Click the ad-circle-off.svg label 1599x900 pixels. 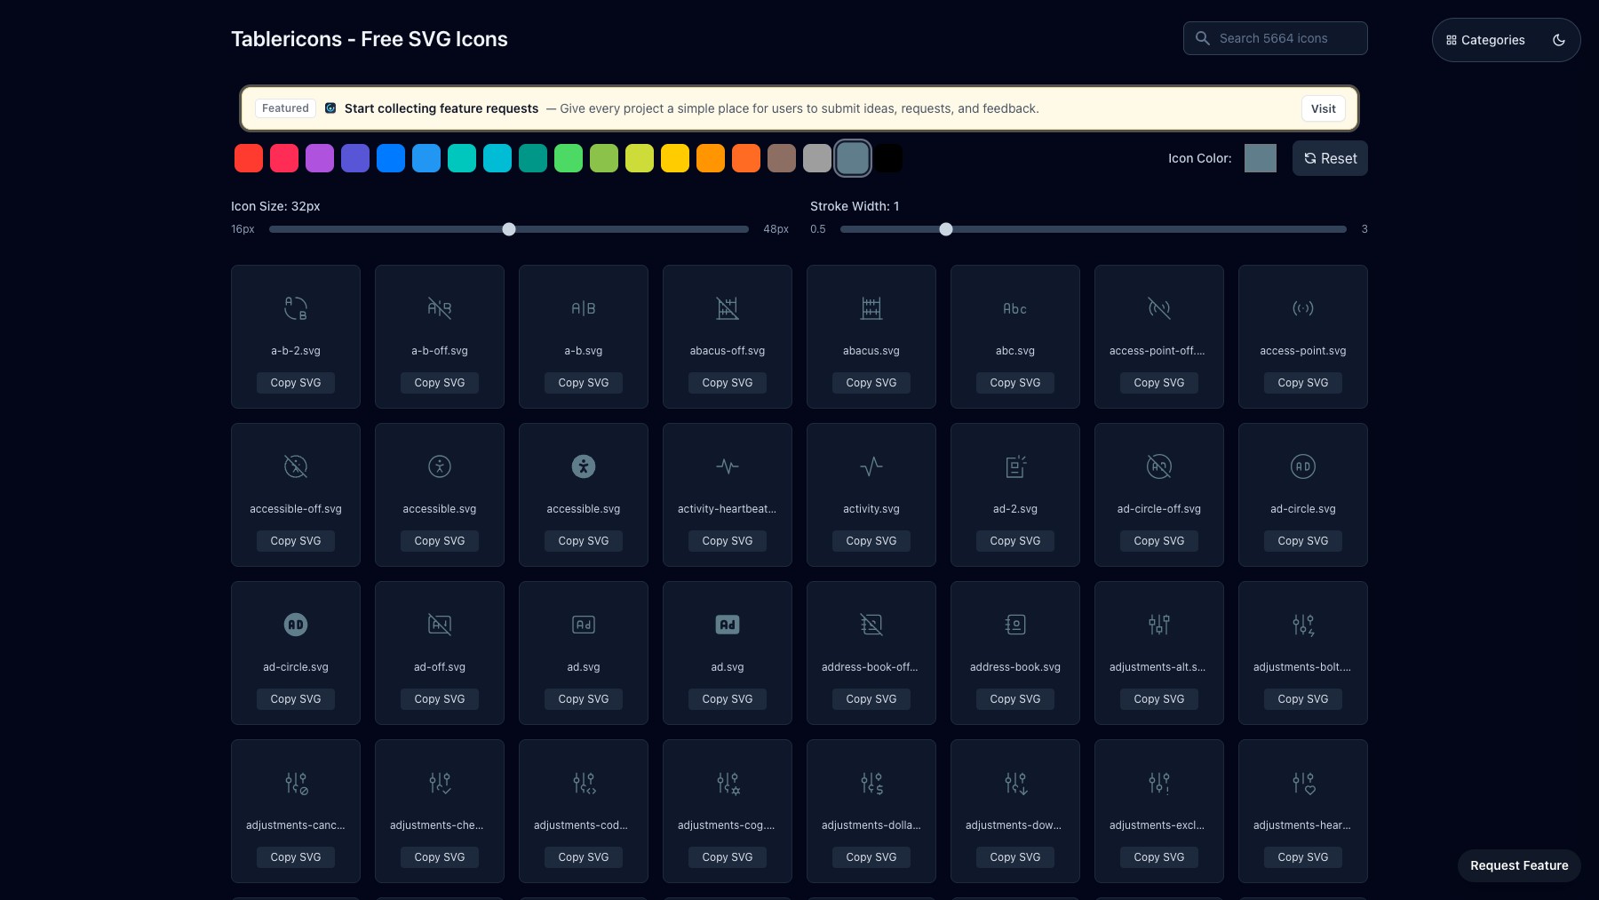pyautogui.click(x=1159, y=509)
